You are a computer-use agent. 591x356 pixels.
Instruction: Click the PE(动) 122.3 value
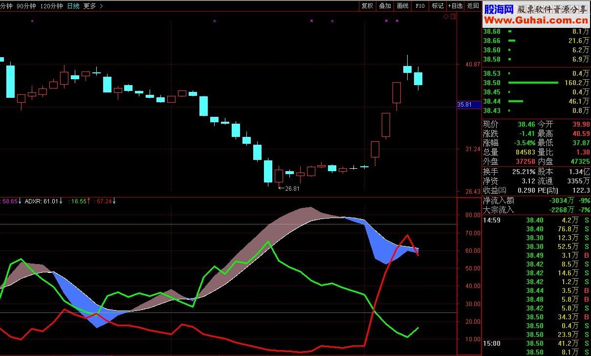(x=580, y=190)
